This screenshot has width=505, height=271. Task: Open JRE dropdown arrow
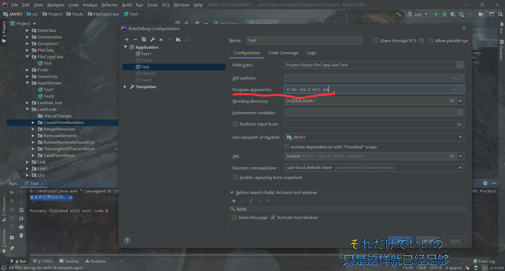[460, 156]
